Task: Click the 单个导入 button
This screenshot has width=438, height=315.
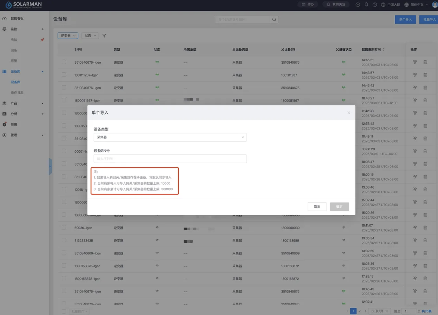Action: tap(405, 19)
